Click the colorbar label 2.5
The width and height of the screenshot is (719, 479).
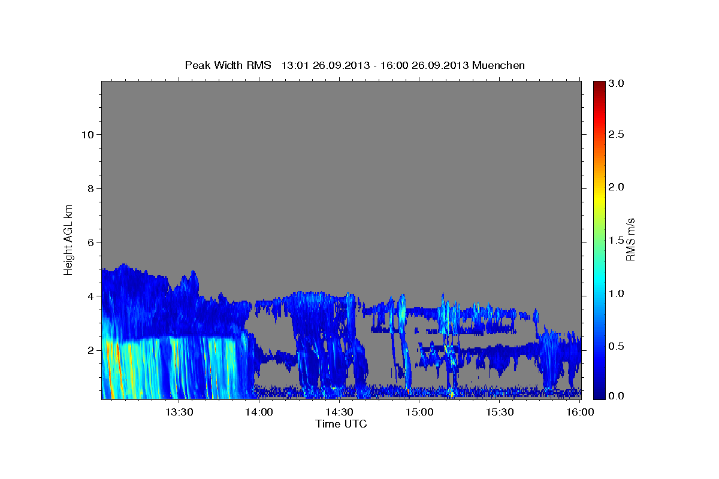tap(617, 134)
